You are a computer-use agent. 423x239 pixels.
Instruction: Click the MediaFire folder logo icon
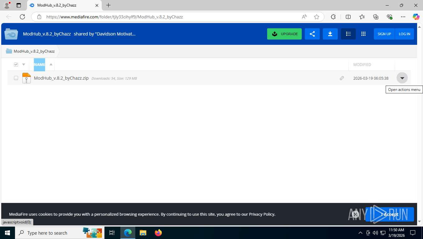(11, 34)
